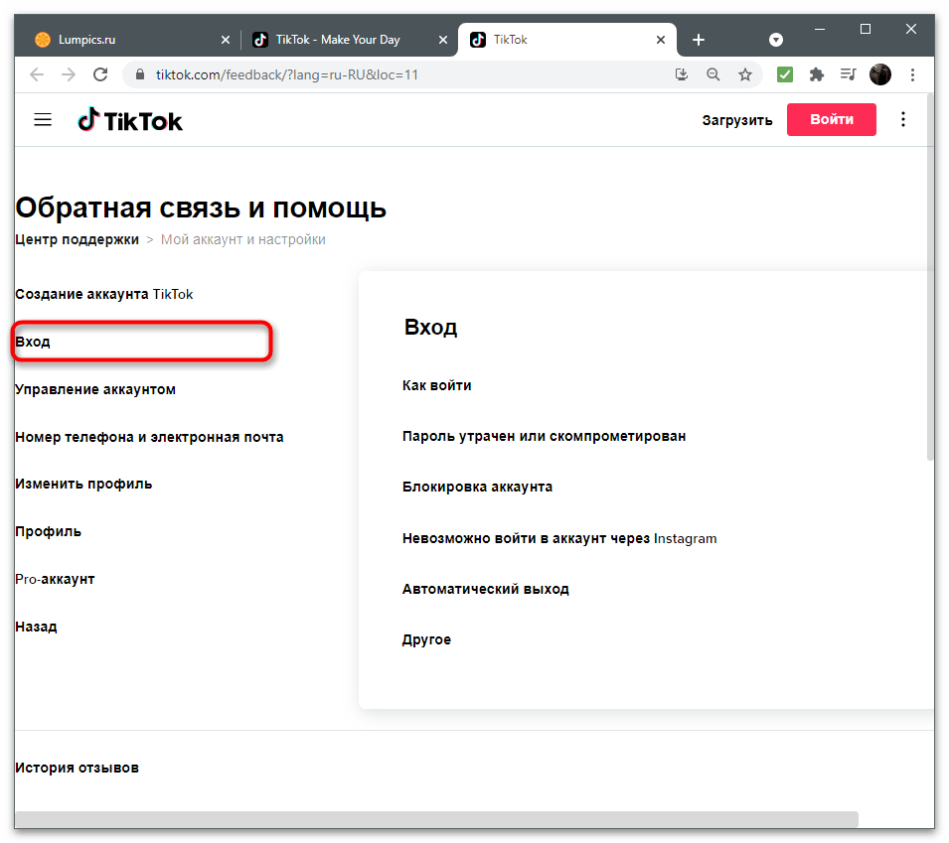Open Центр поддержки breadcrumb link
This screenshot has height=843, width=949.
(x=77, y=239)
